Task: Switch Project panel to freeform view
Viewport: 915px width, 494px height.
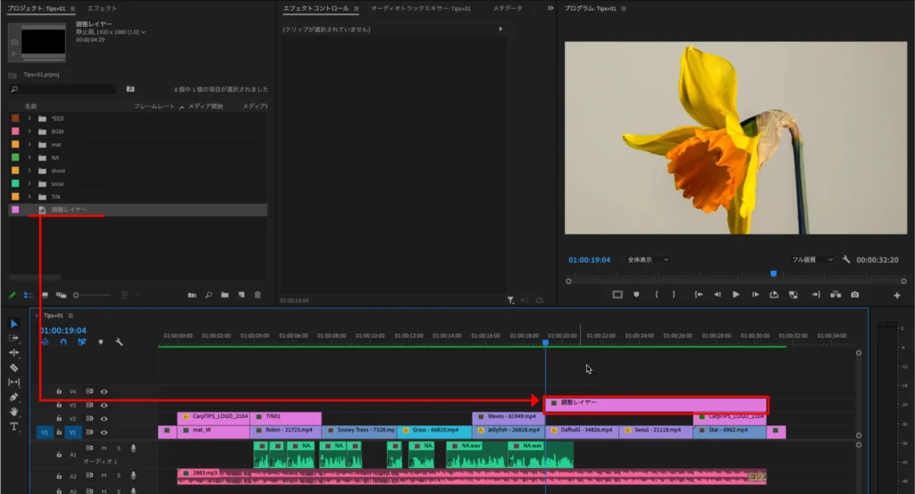Action: click(x=61, y=295)
